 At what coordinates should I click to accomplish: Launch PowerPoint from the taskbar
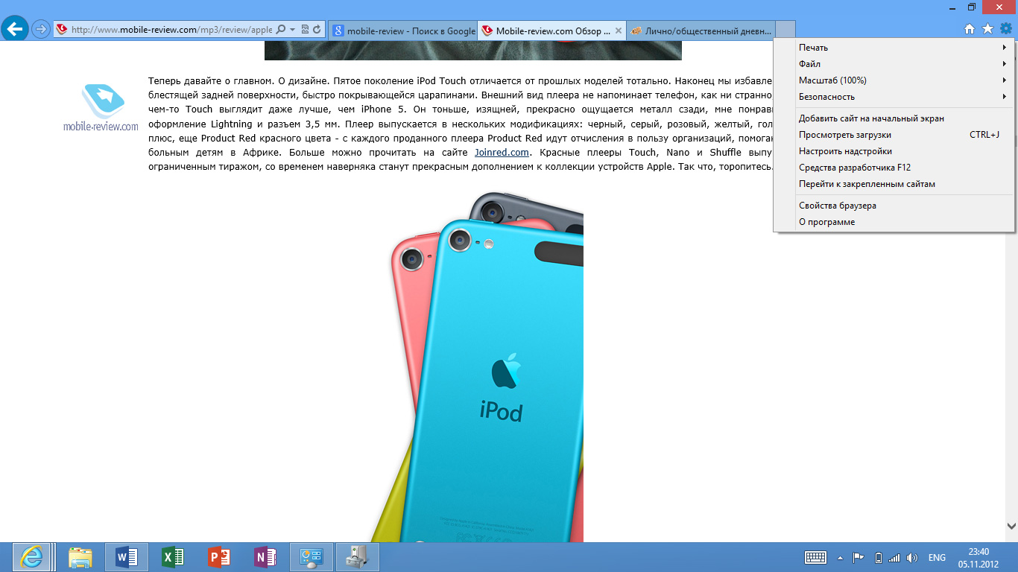pos(219,557)
